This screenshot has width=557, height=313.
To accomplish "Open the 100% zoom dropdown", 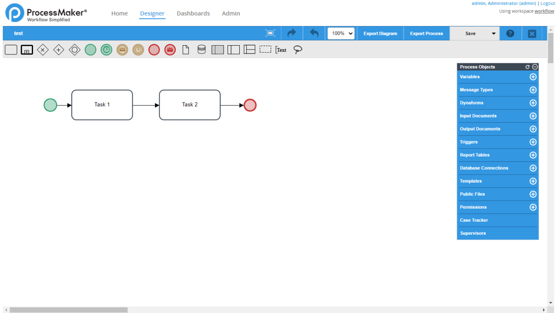I will (x=341, y=33).
